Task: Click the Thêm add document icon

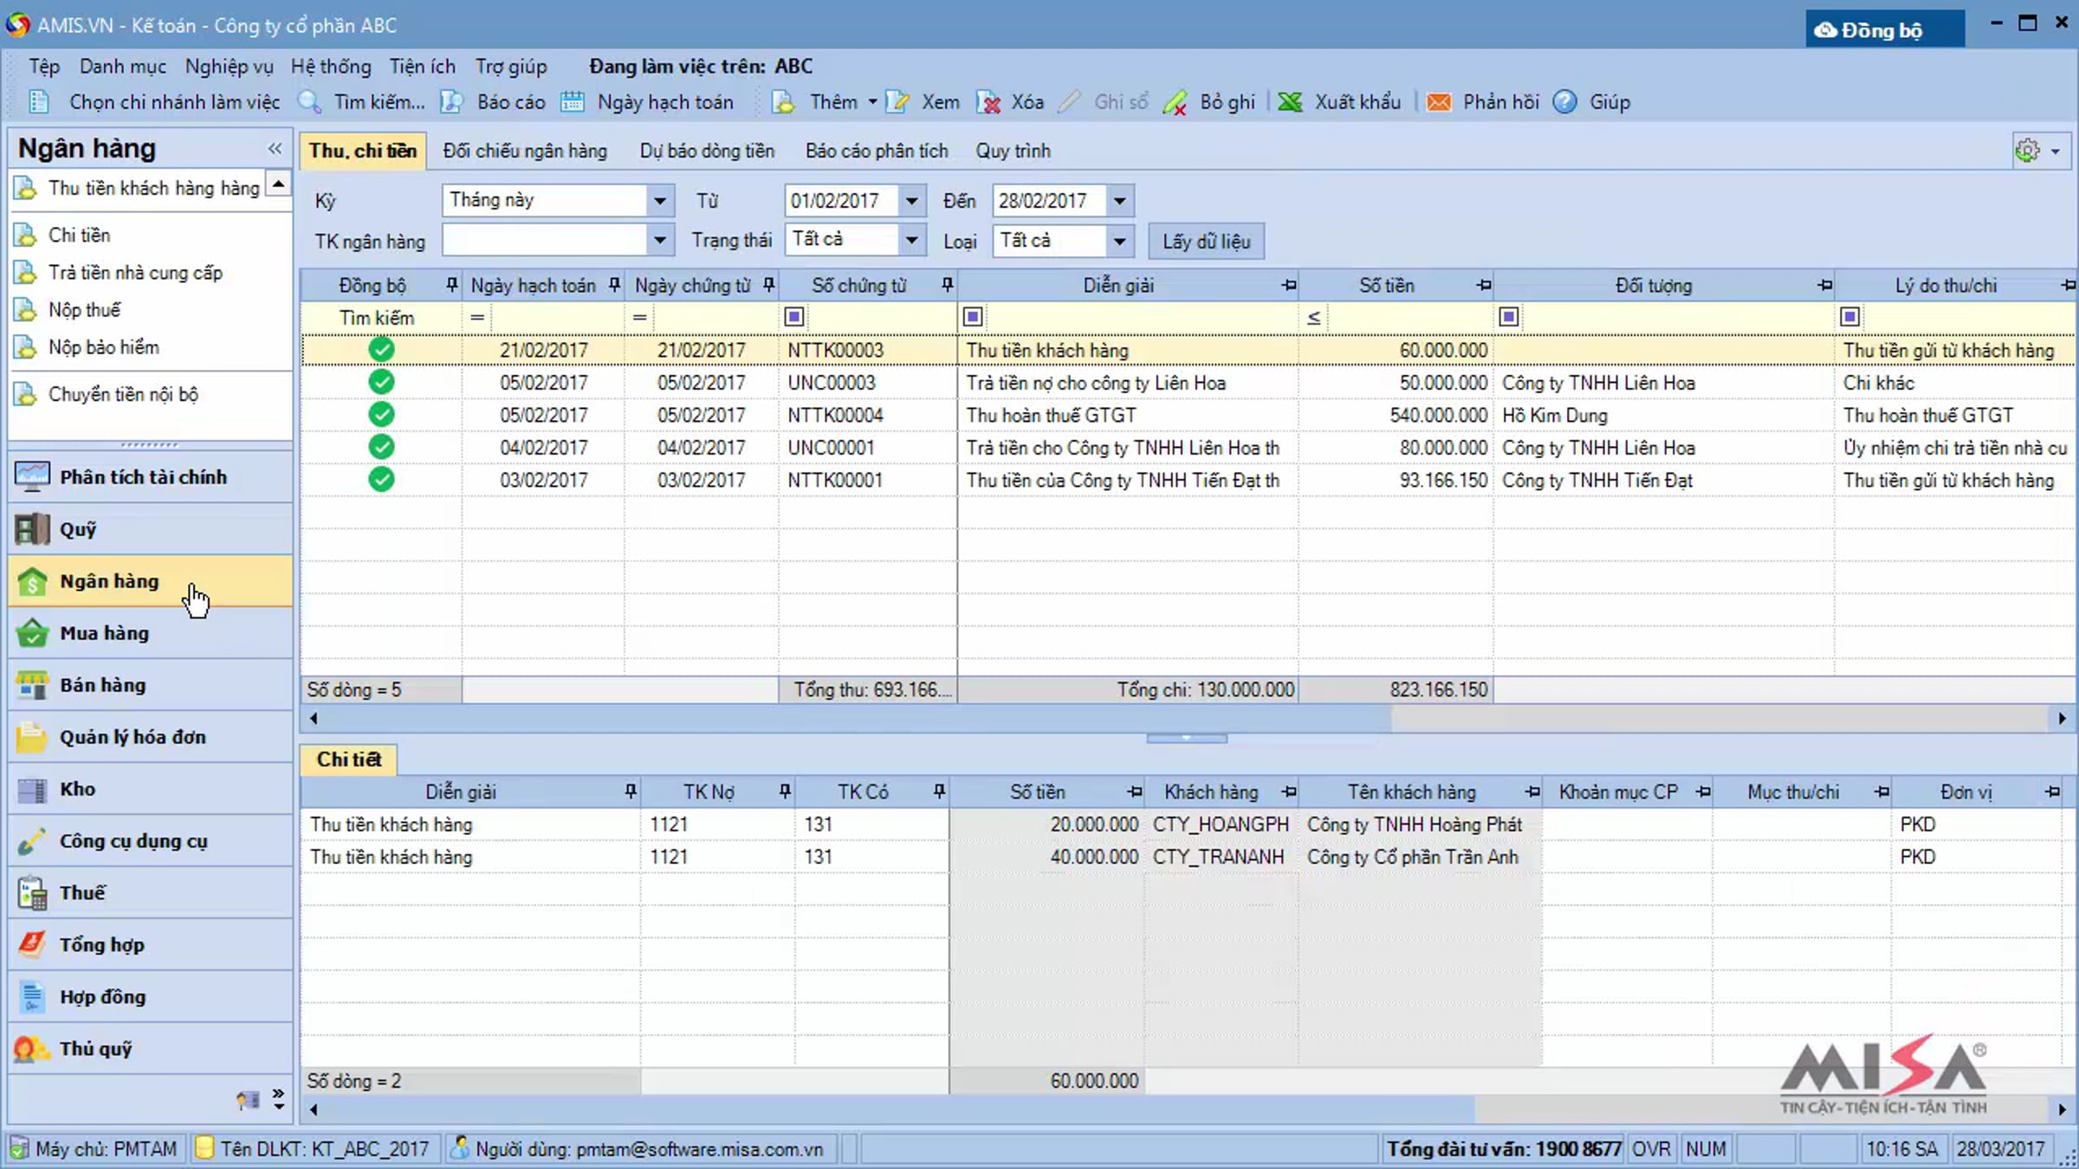Action: coord(783,102)
